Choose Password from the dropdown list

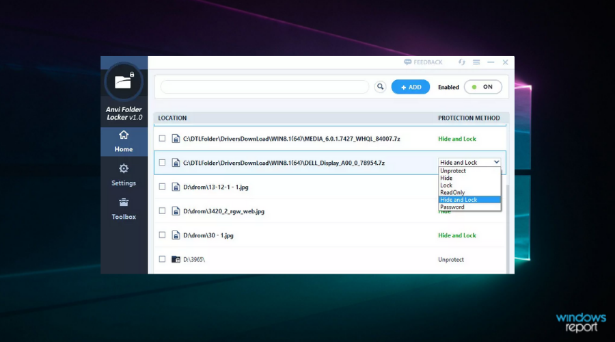coord(469,207)
